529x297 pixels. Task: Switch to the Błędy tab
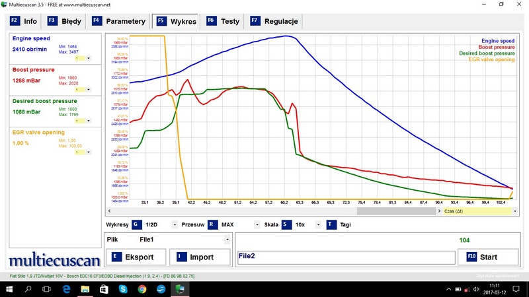pos(64,21)
